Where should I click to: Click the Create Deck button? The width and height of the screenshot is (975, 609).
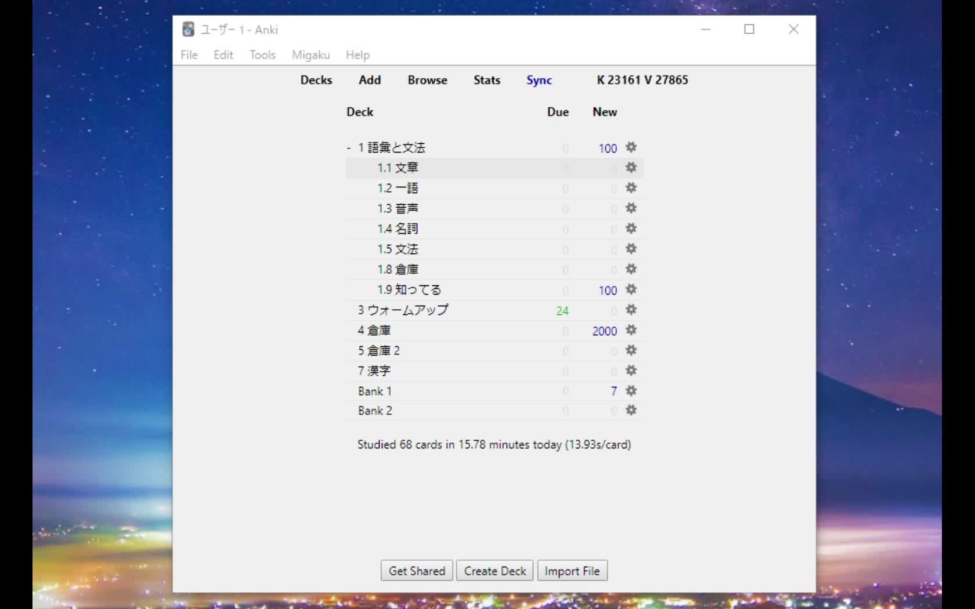click(x=495, y=571)
